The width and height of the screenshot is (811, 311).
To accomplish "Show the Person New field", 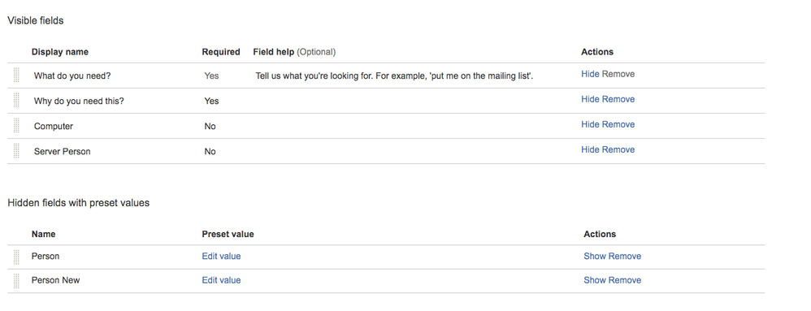I will 595,280.
